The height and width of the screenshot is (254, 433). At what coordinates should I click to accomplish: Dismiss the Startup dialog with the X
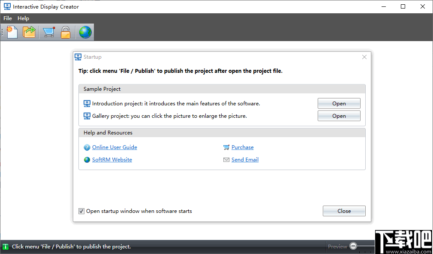364,57
